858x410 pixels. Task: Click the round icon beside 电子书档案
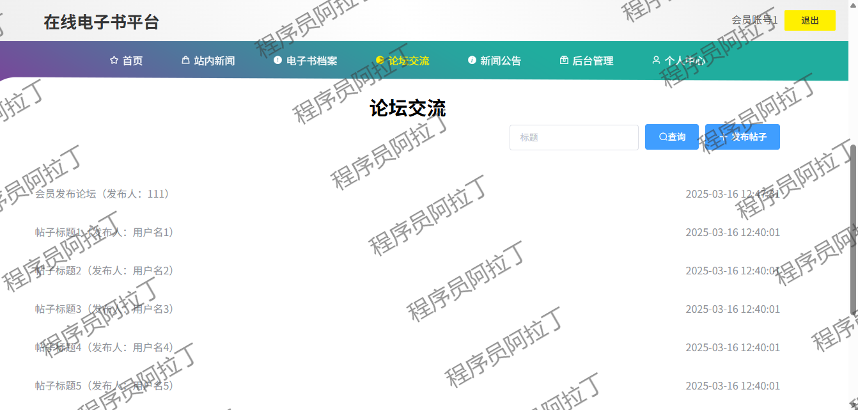[x=277, y=60]
